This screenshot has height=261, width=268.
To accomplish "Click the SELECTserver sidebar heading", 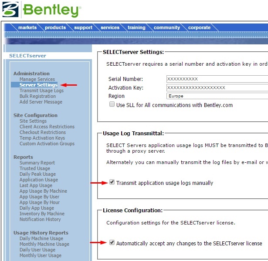I will [27, 56].
